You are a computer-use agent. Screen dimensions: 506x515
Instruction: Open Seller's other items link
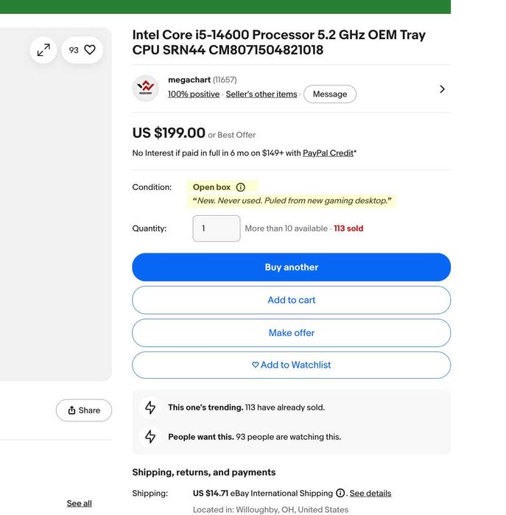pyautogui.click(x=261, y=94)
